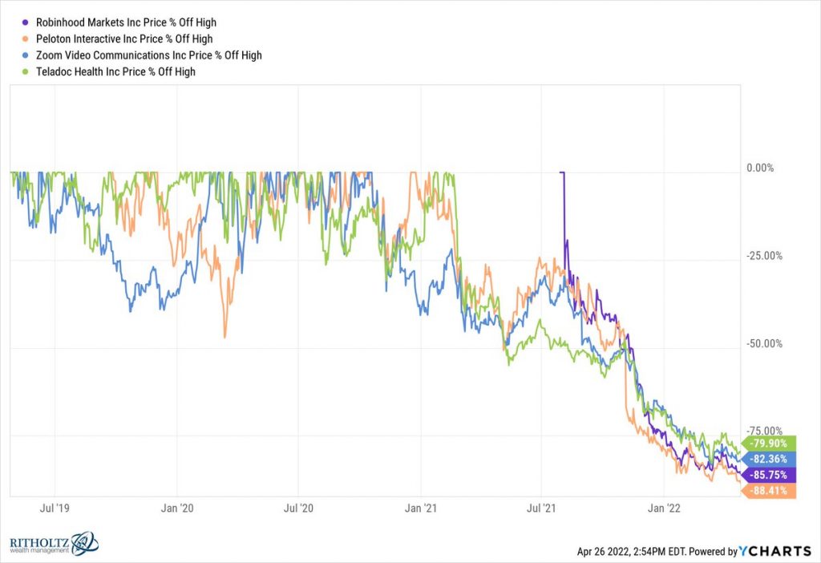
Task: Select the Zoom Video Communications legend label
Action: (x=149, y=55)
